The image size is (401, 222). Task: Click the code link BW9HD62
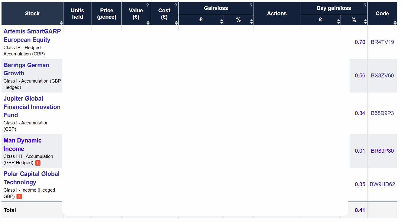382,184
